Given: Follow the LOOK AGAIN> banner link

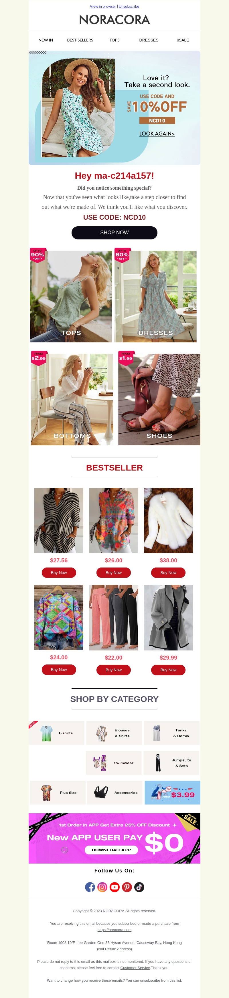Looking at the screenshot, I should [157, 133].
